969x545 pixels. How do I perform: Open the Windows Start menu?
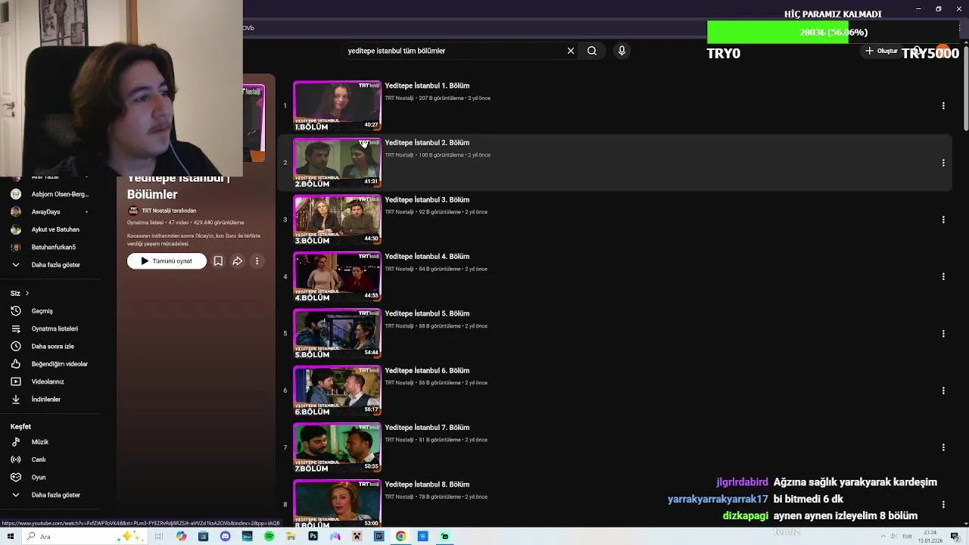[x=11, y=536]
